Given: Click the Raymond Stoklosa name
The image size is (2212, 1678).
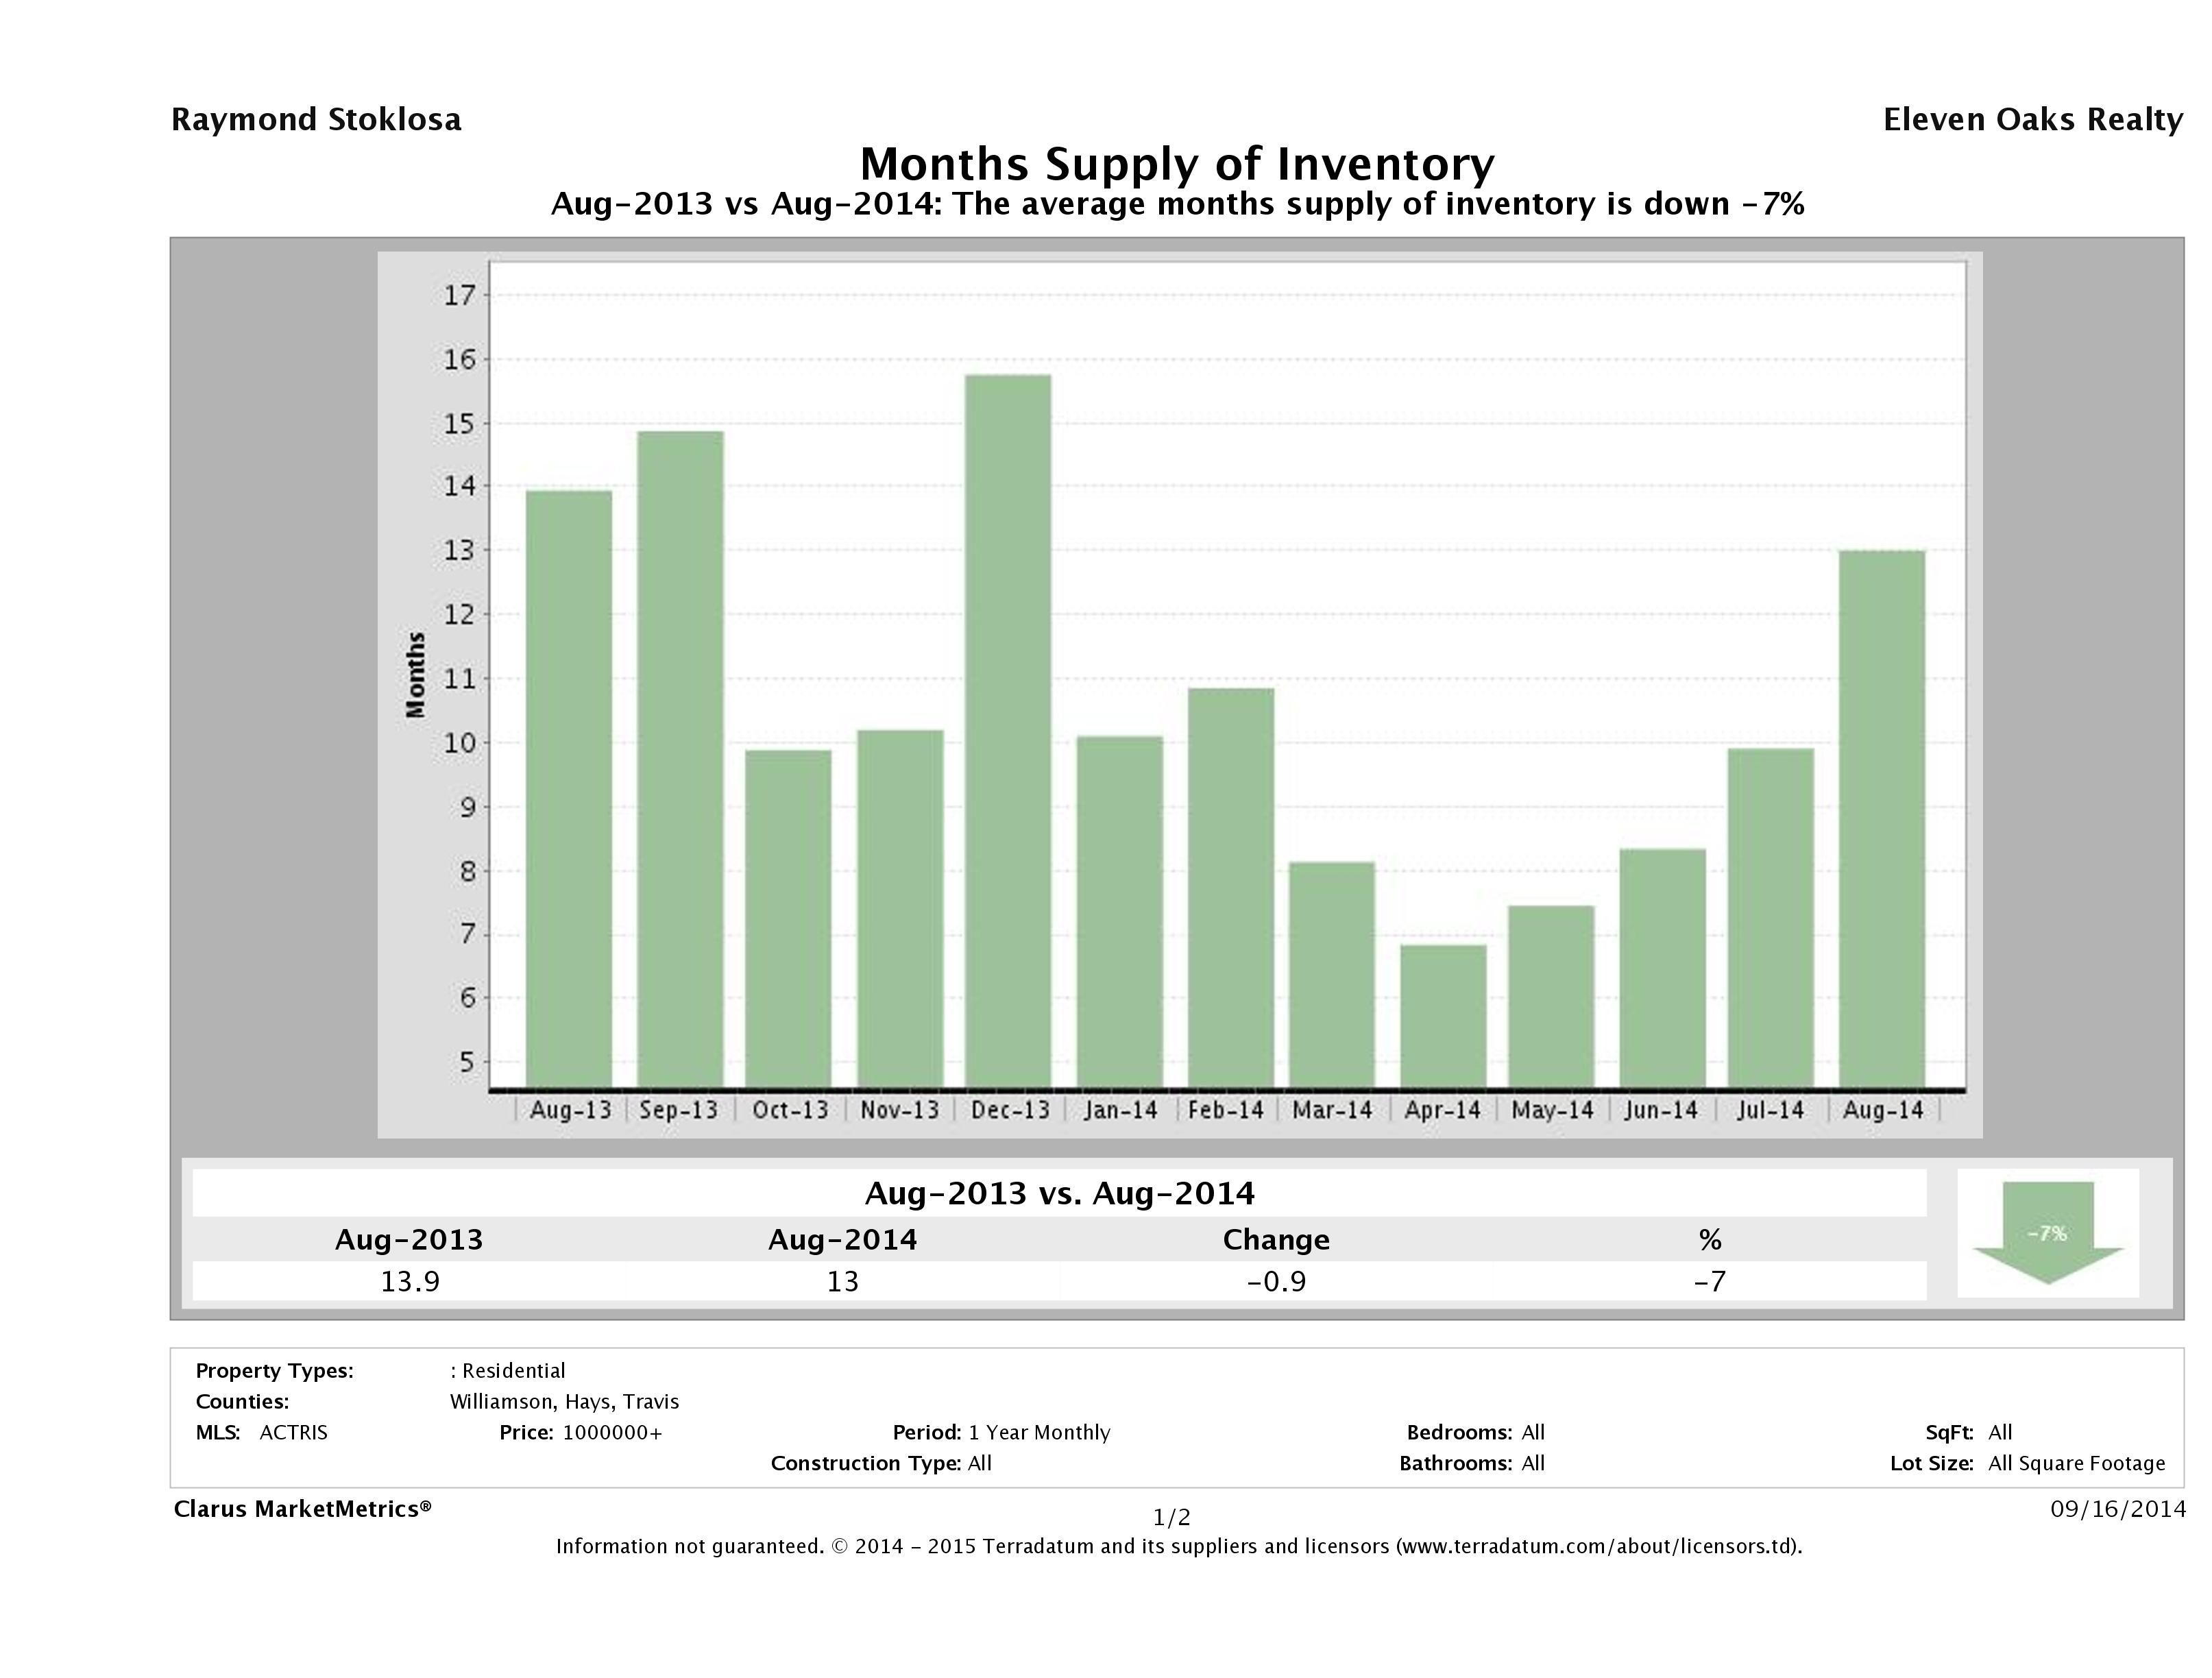Looking at the screenshot, I should [x=316, y=120].
